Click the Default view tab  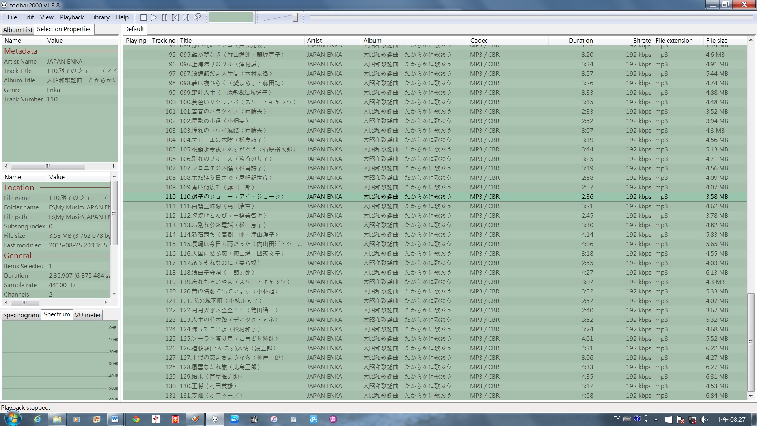133,29
